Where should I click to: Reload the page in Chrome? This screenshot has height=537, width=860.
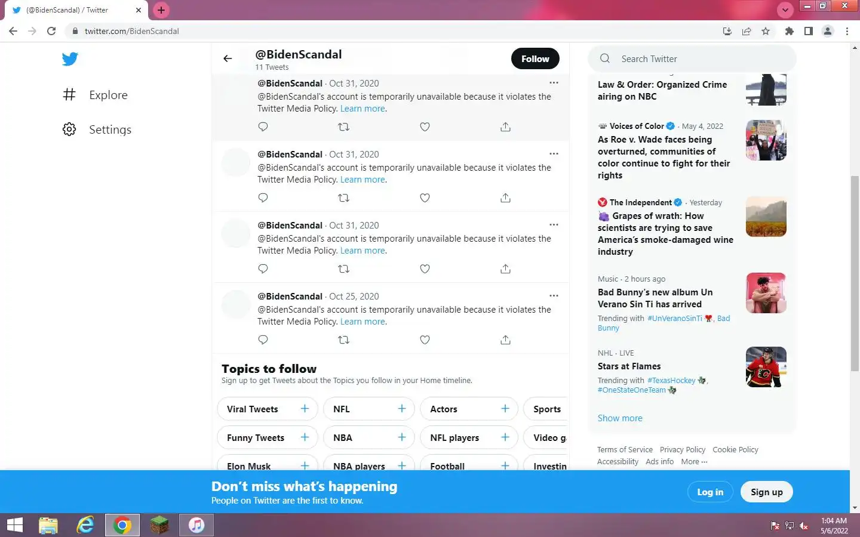pos(51,31)
